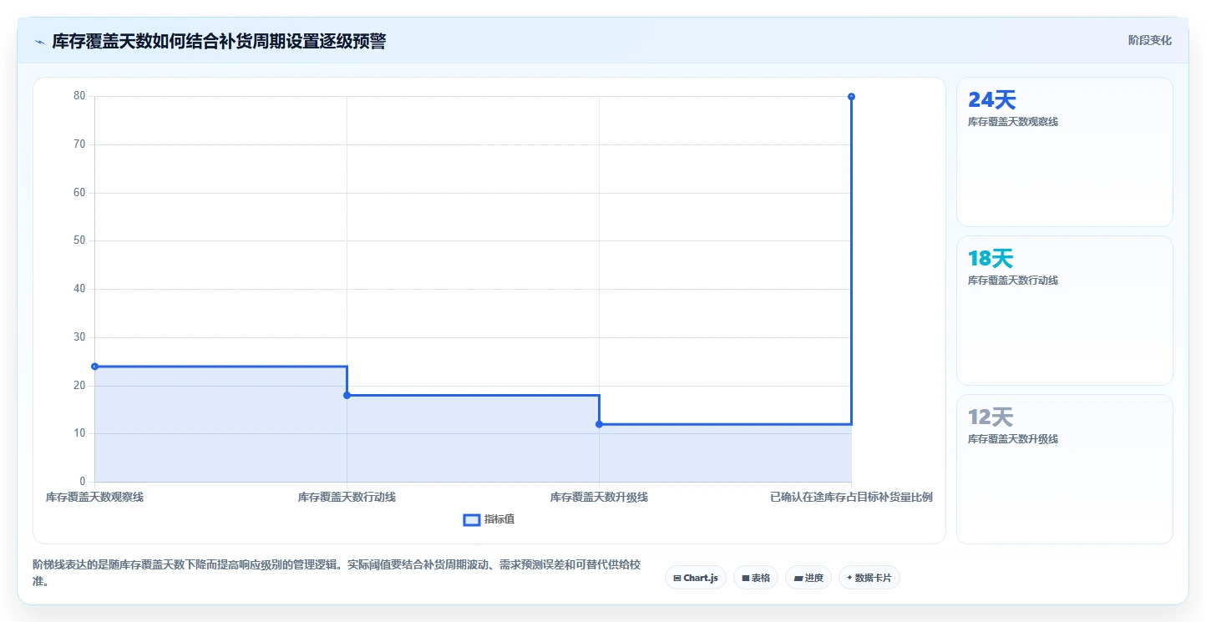Screen dimensions: 1206x622
Task: Click x-axis label 库存覆盖天数观察线
Action: click(x=94, y=497)
